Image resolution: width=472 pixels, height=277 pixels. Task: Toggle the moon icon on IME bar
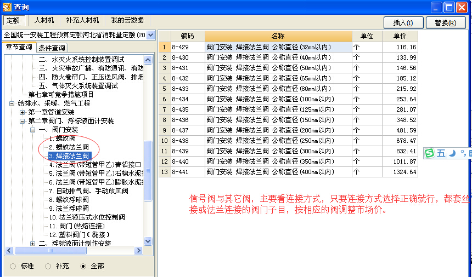click(x=452, y=153)
